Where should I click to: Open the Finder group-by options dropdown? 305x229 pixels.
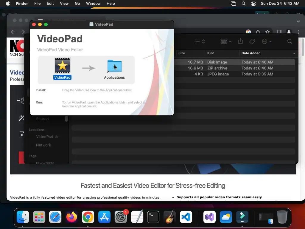[x=226, y=41]
